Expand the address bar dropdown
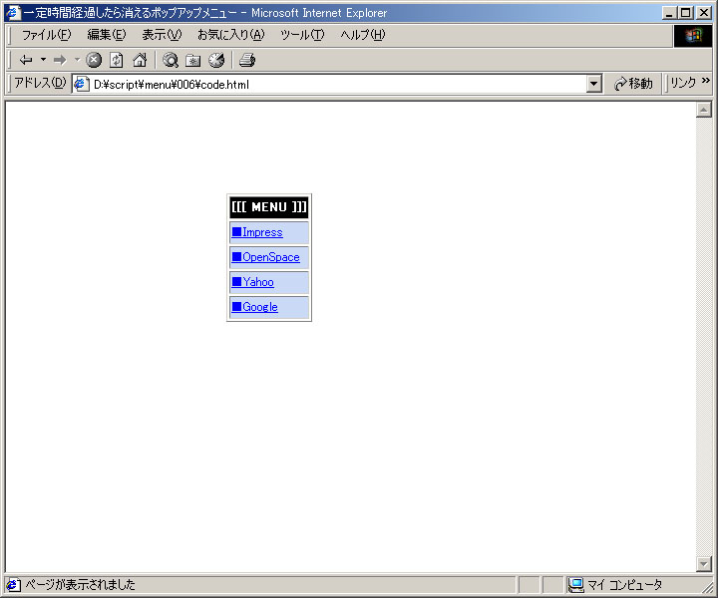Screen dimensions: 718x598 pyautogui.click(x=594, y=84)
